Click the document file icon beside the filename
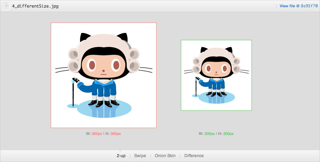320x162 pixels. tap(6, 6)
